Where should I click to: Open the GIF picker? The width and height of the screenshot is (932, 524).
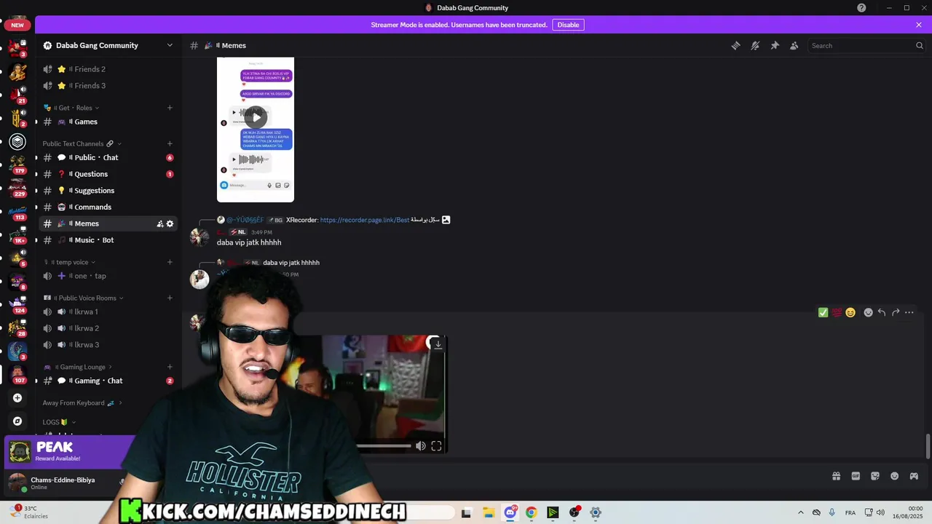(856, 476)
